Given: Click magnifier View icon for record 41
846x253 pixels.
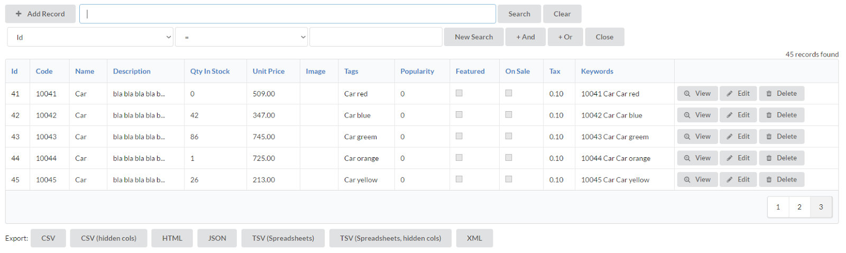Looking at the screenshot, I should pos(687,94).
